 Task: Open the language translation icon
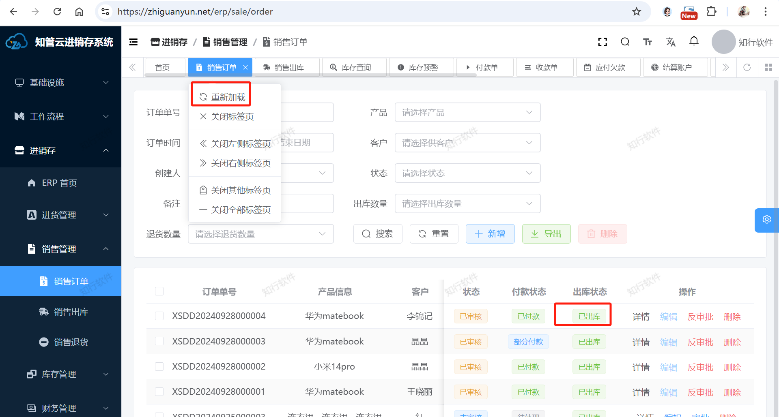click(671, 42)
